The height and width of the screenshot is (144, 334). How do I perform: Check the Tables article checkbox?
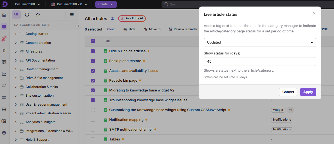click(x=93, y=139)
